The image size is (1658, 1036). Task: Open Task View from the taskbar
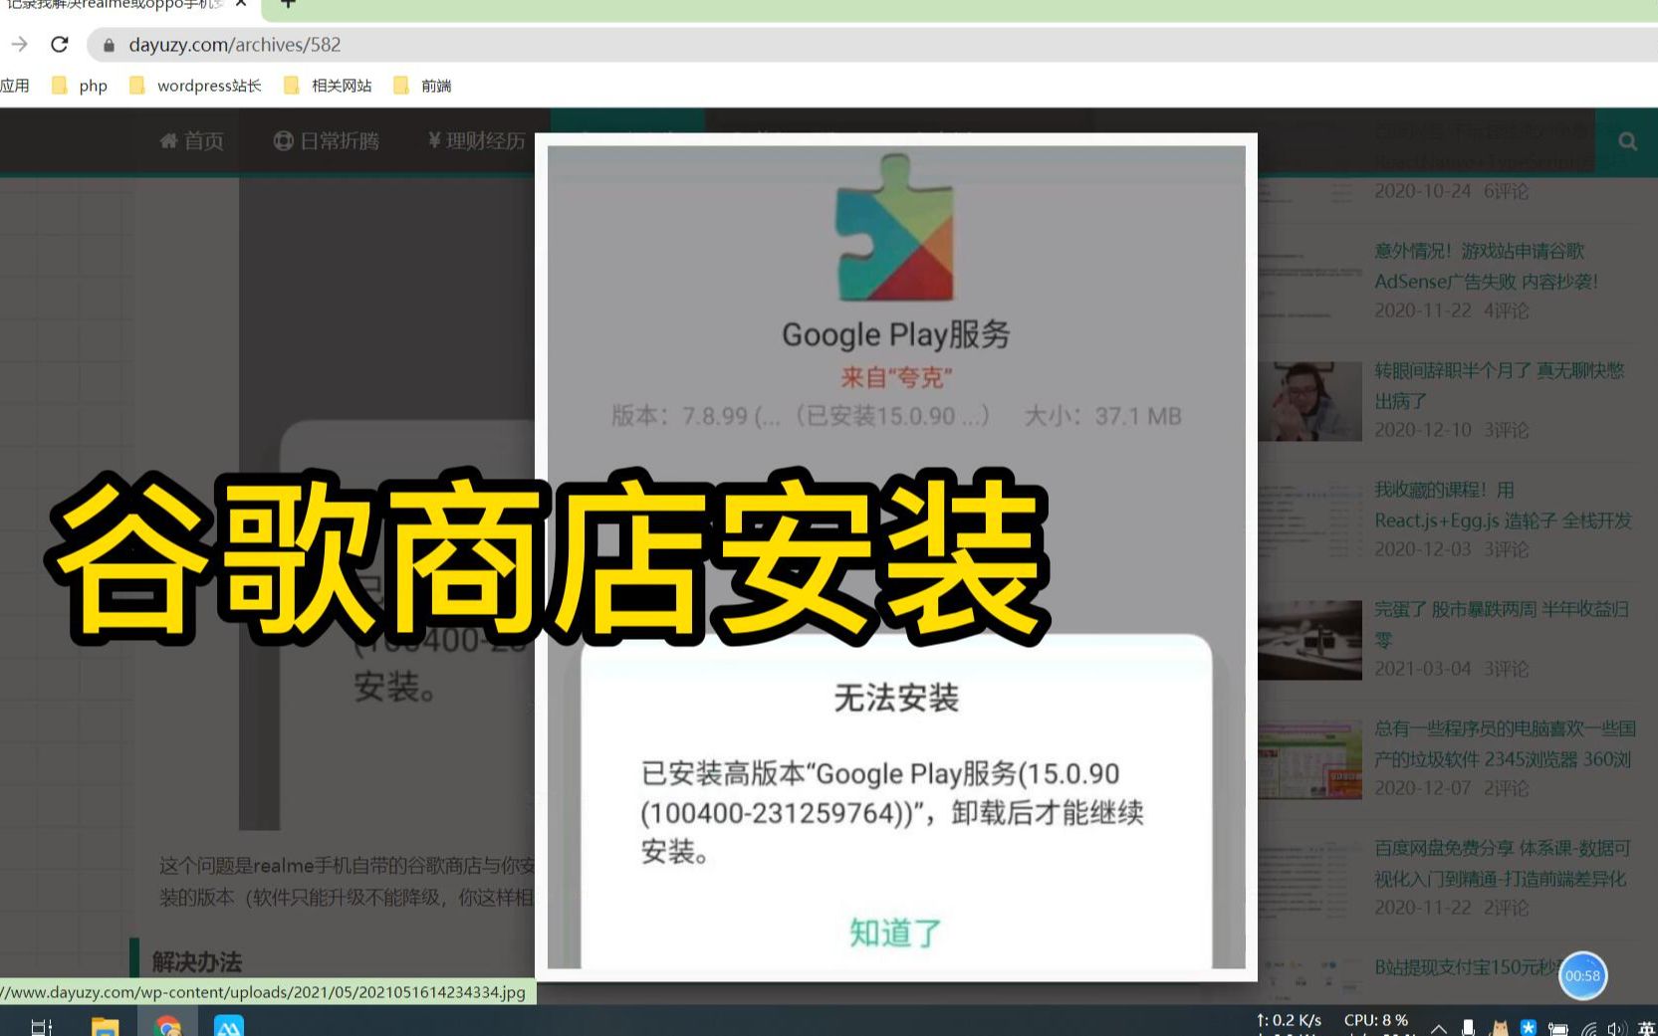(x=41, y=1027)
